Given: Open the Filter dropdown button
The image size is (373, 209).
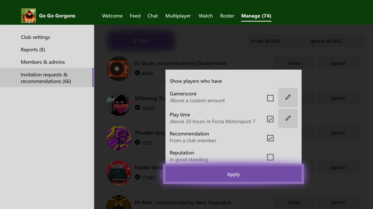Looking at the screenshot, I should (x=141, y=41).
